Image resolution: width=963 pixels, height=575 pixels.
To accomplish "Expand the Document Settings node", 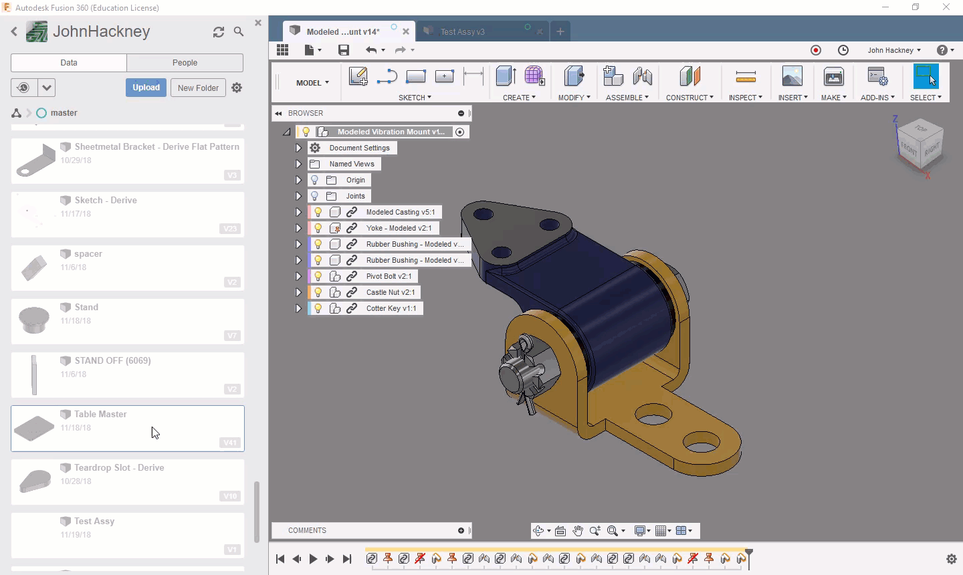I will (x=298, y=148).
